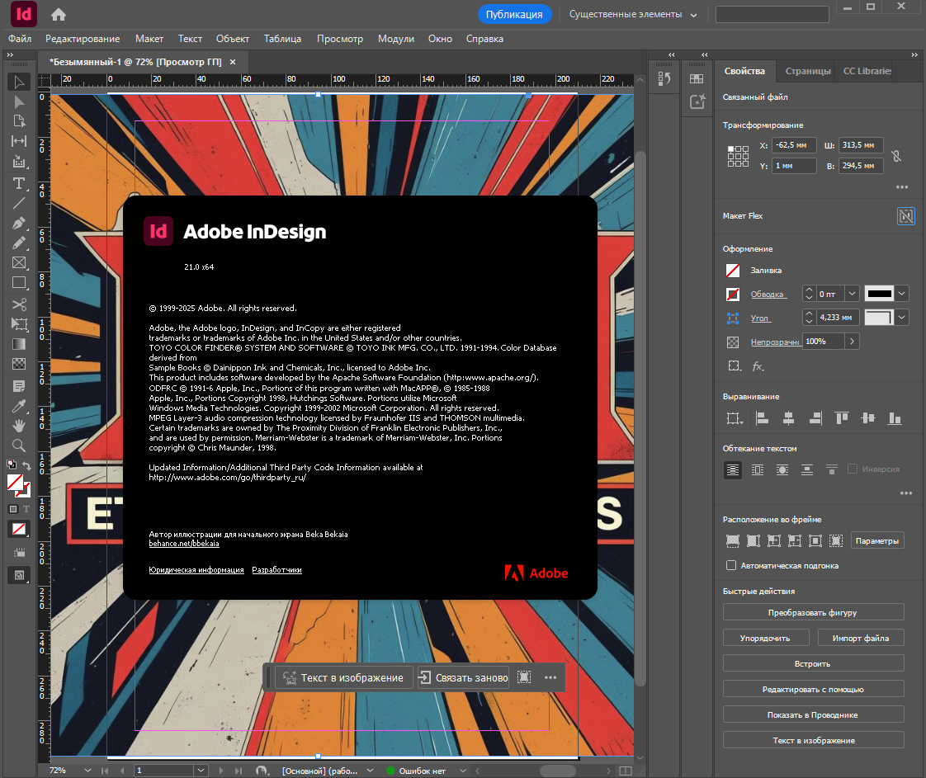Toggle the Инверсия checkbox
Image resolution: width=926 pixels, height=778 pixels.
point(853,469)
